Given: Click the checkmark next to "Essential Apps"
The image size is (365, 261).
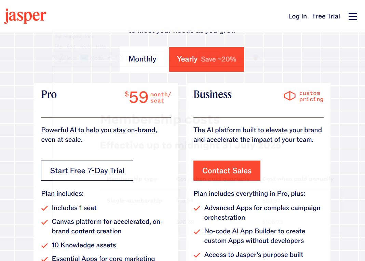Looking at the screenshot, I should pyautogui.click(x=44, y=259).
